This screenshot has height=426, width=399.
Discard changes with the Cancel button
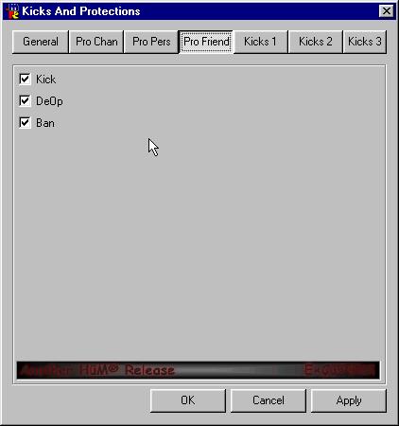click(269, 400)
